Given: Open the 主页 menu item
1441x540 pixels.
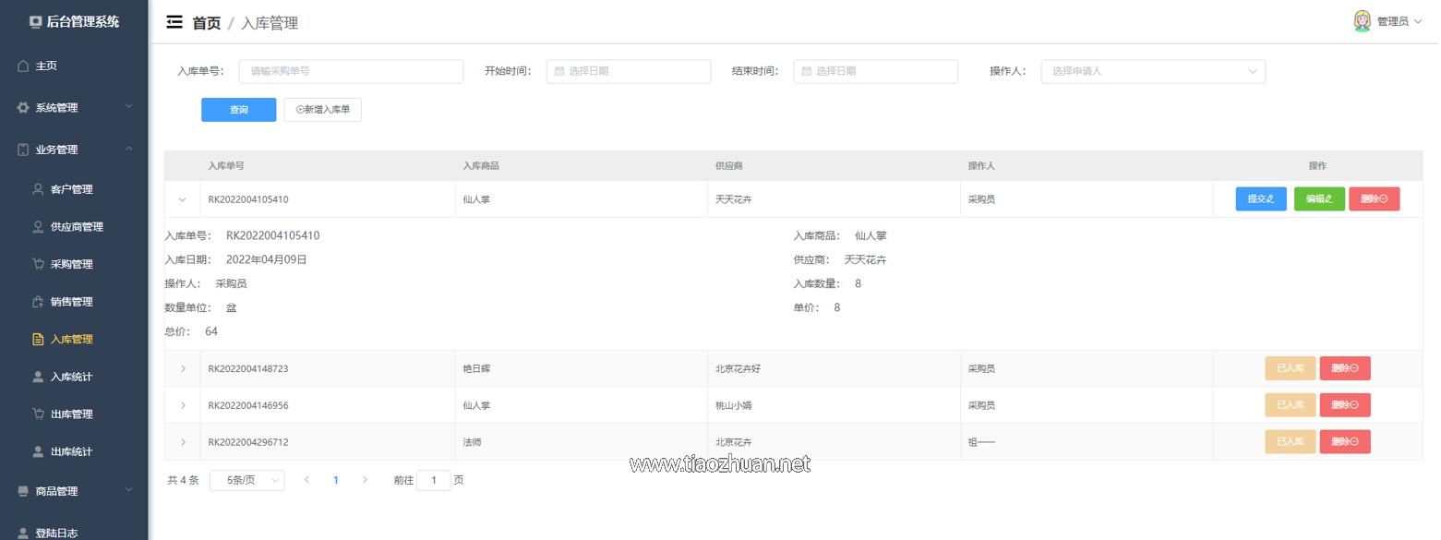Looking at the screenshot, I should 74,66.
